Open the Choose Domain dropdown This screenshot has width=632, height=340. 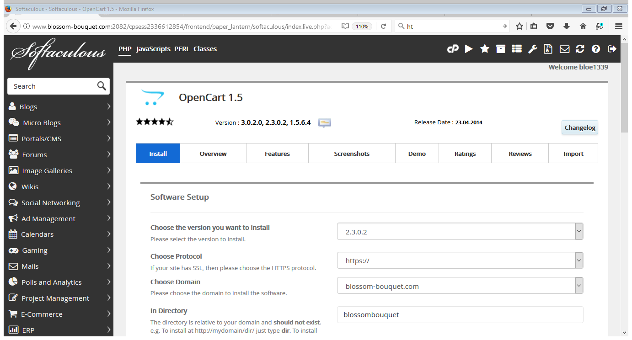pos(460,286)
